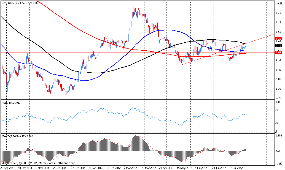Click the RSI 30 level scale label
Image resolution: width=285 pixels, height=170 pixels.
click(x=277, y=123)
